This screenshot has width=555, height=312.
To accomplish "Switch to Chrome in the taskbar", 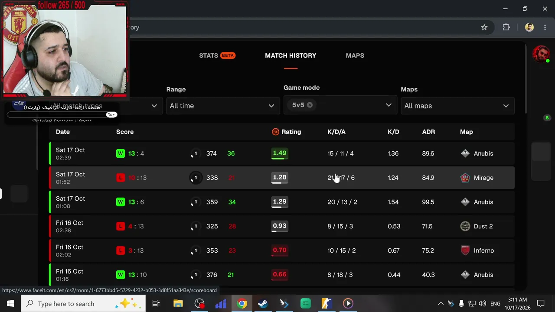I will pos(242,303).
